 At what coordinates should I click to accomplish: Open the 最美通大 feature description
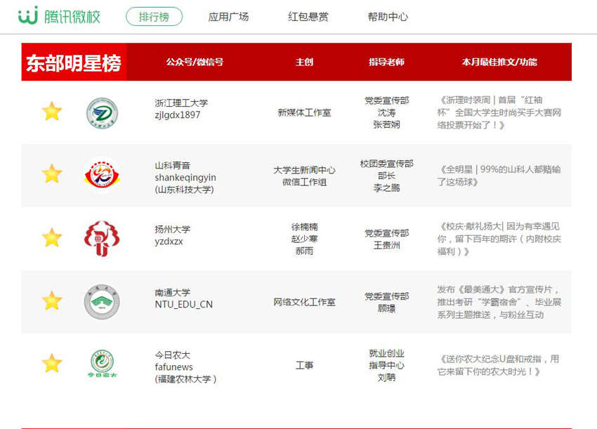click(x=499, y=302)
